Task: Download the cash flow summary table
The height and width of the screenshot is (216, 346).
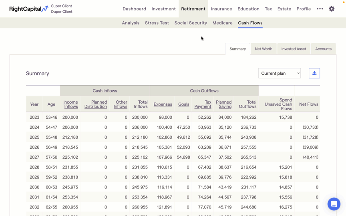Action: pyautogui.click(x=314, y=73)
